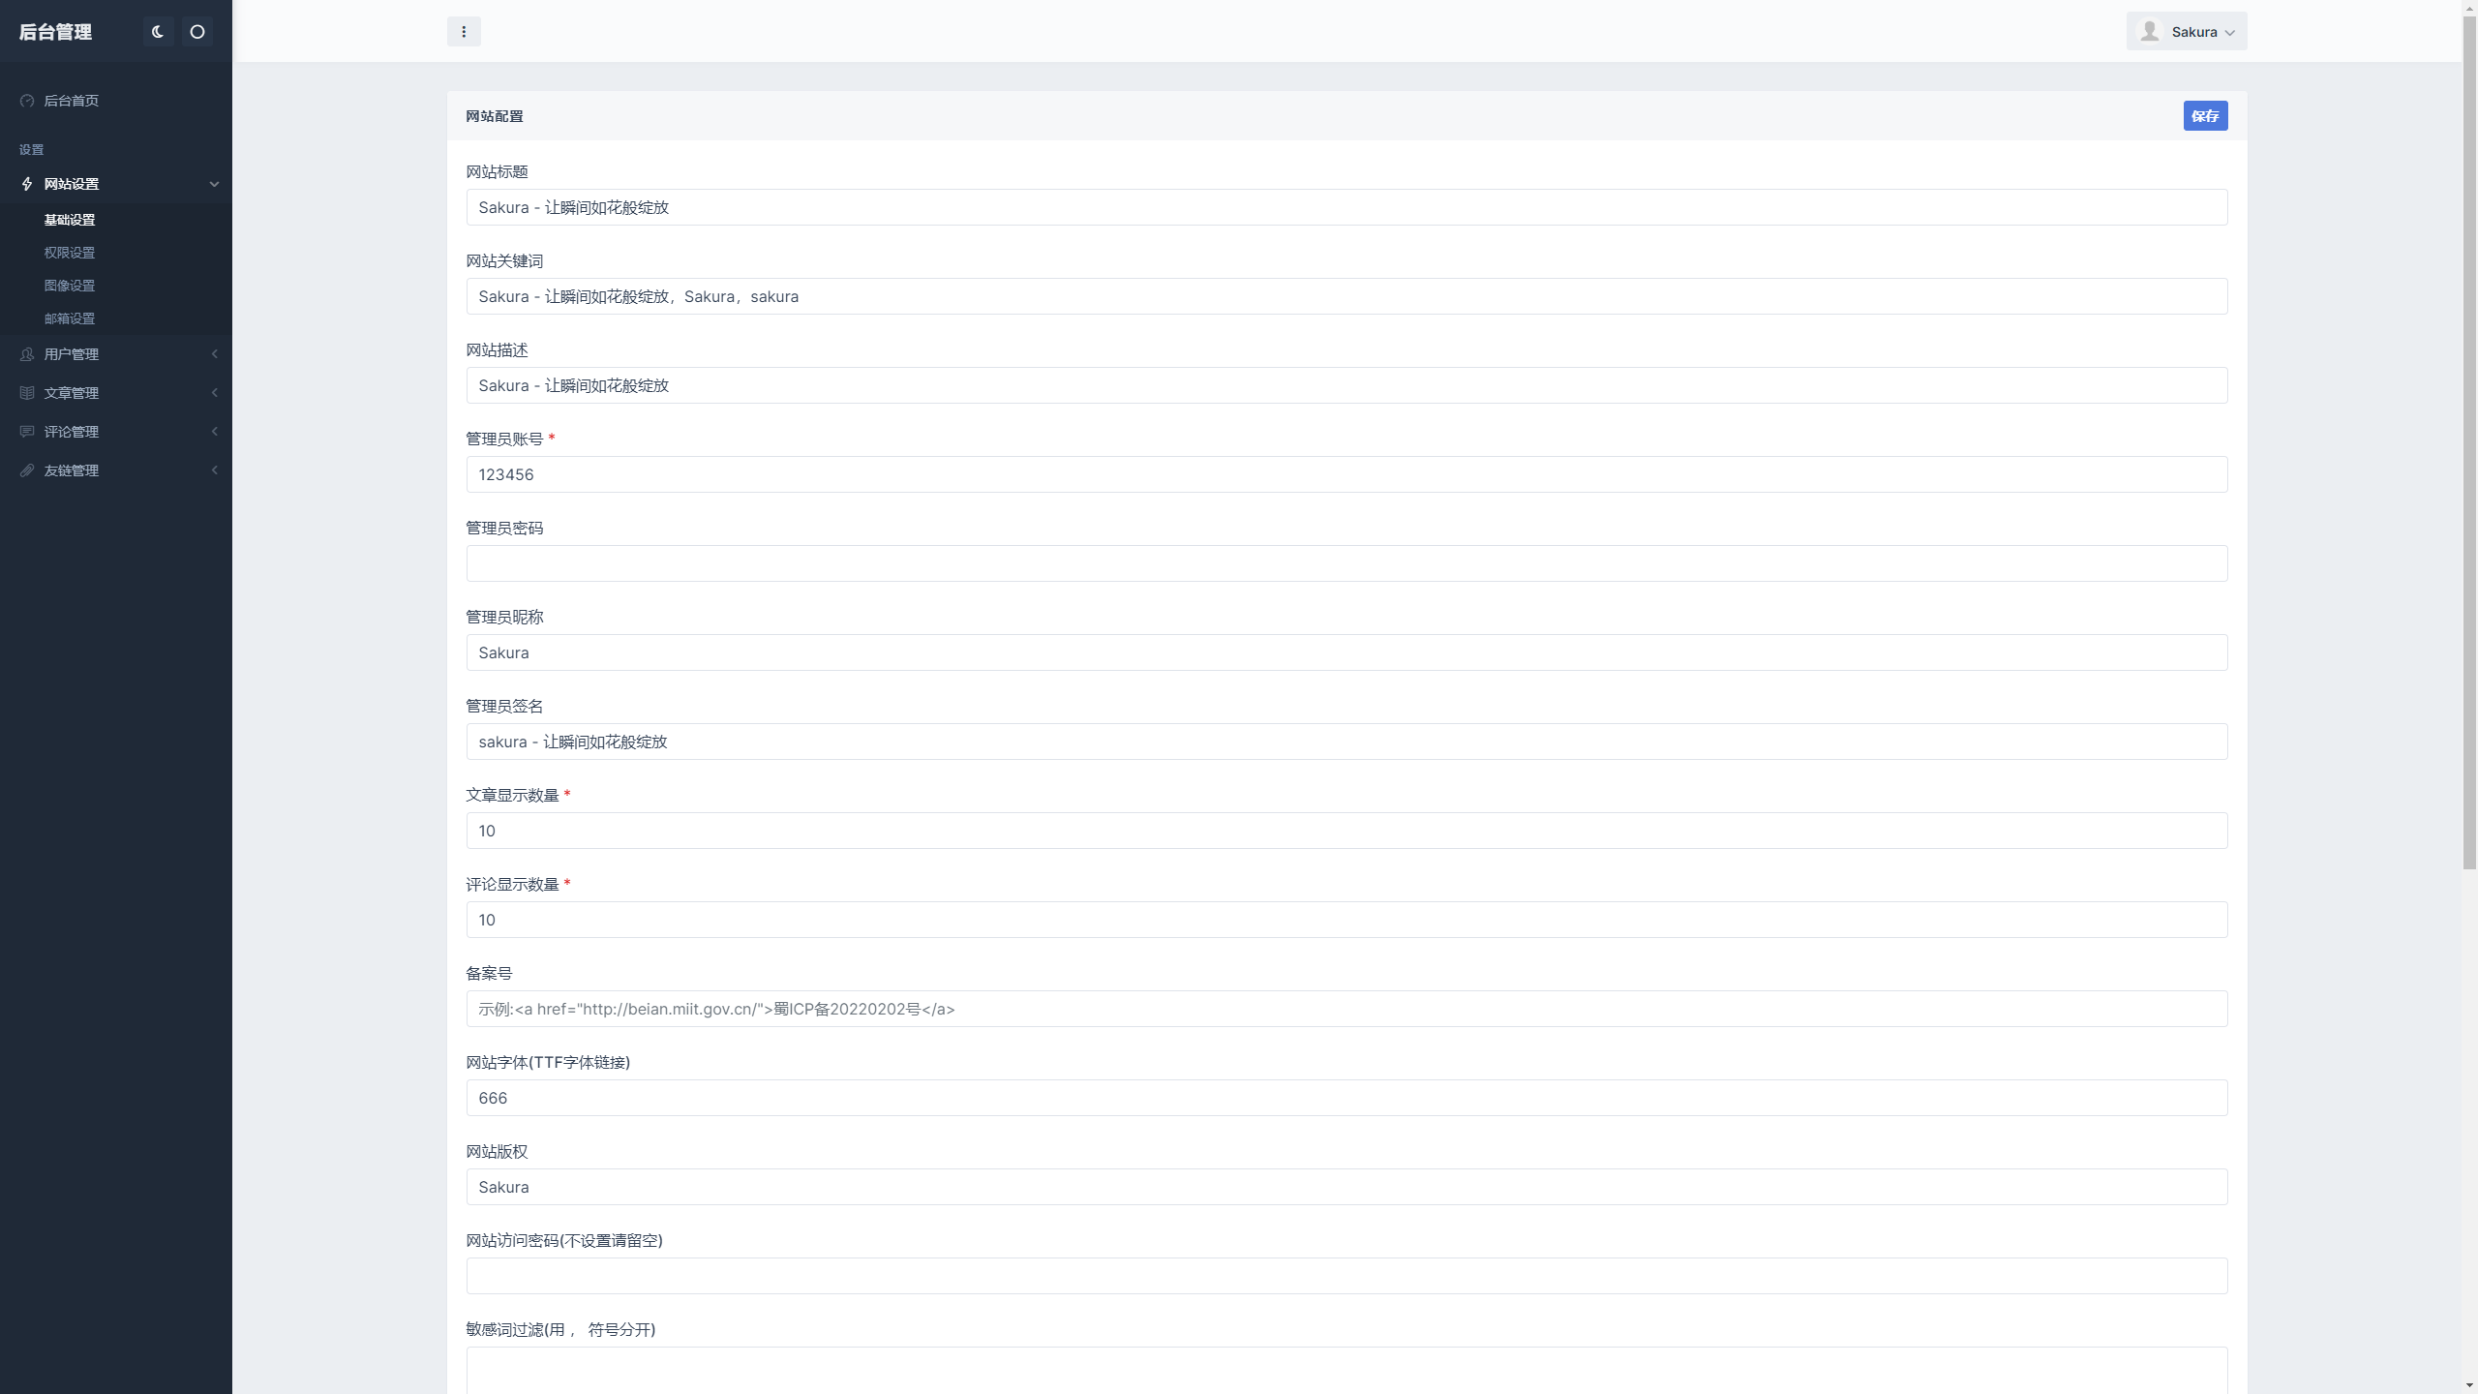Image resolution: width=2478 pixels, height=1394 pixels.
Task: Click the Sakura user avatar icon
Action: point(2150,32)
